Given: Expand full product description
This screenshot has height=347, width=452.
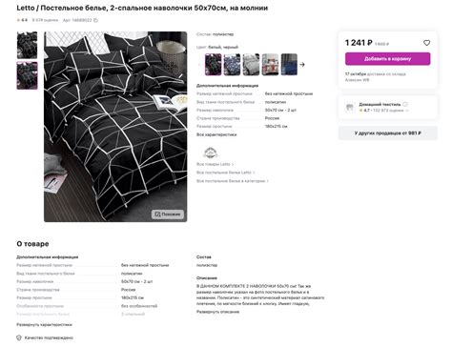Looking at the screenshot, I should click(217, 312).
